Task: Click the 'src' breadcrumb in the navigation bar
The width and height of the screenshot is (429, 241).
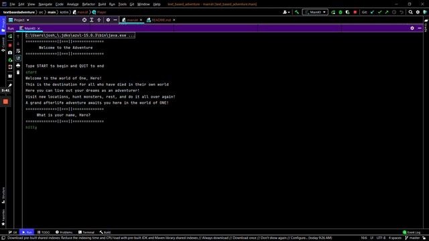Action: [41, 12]
